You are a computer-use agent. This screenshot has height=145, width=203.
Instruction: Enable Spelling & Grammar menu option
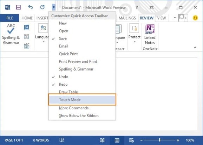82,69
